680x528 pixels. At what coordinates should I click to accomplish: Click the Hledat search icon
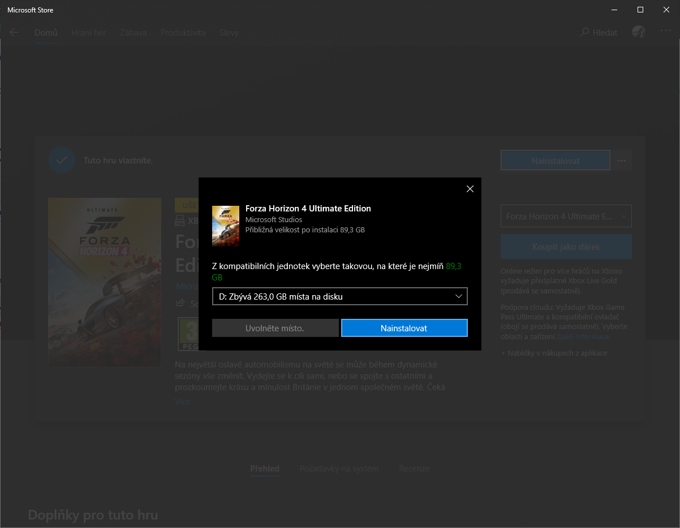584,32
